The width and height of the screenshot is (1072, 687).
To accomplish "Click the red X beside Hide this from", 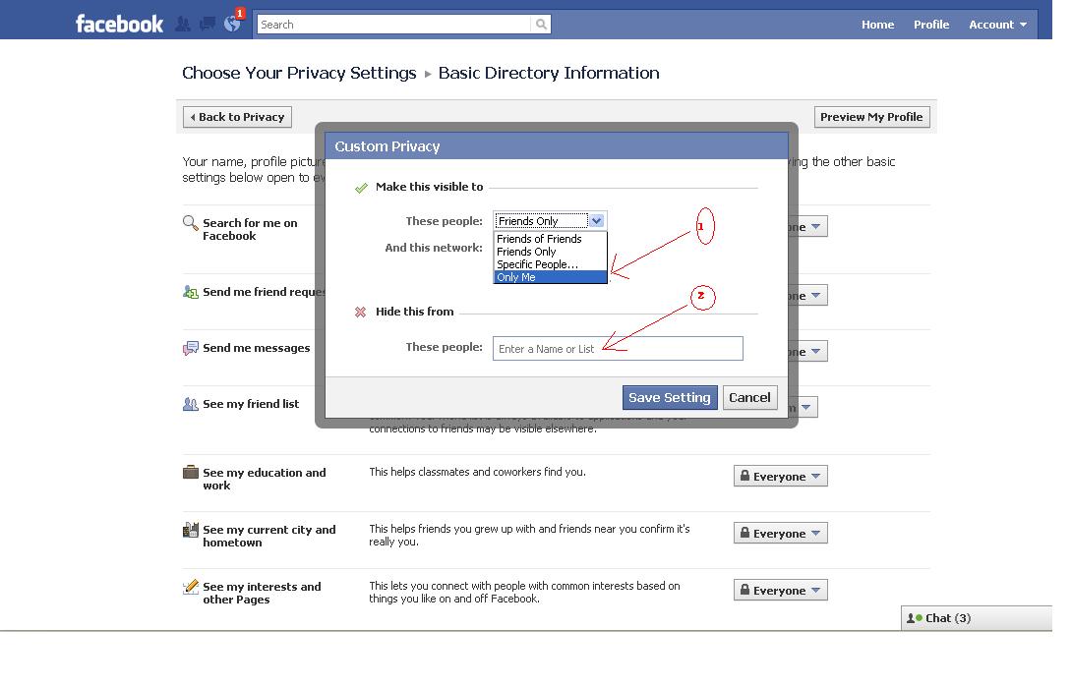I will [x=360, y=313].
